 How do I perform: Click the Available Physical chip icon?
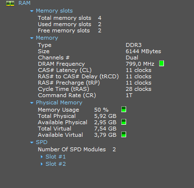[x=124, y=122]
